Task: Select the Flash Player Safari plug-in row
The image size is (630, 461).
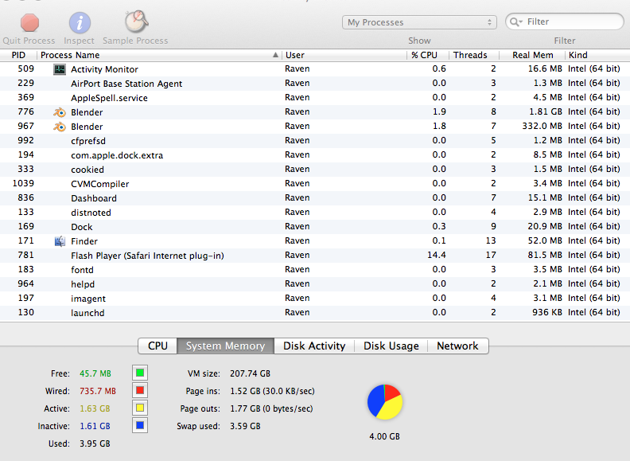Action: (x=315, y=256)
